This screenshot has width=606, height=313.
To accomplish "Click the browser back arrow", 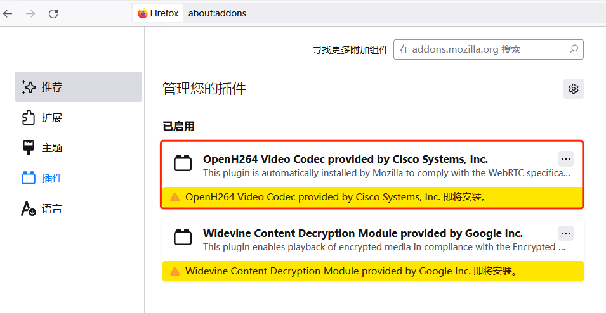I will click(x=8, y=13).
